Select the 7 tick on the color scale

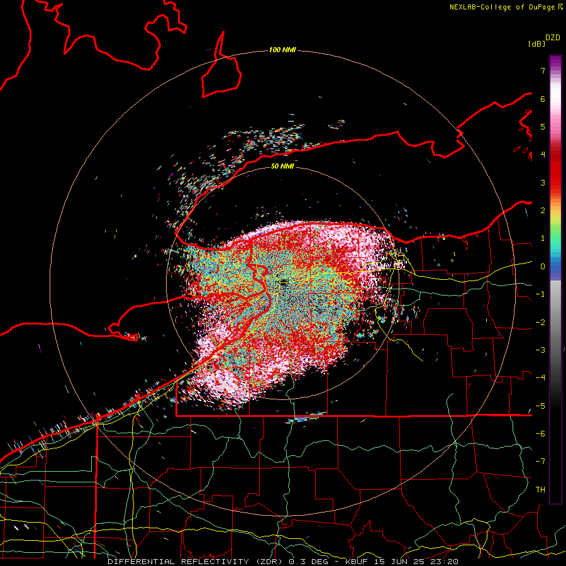point(543,70)
